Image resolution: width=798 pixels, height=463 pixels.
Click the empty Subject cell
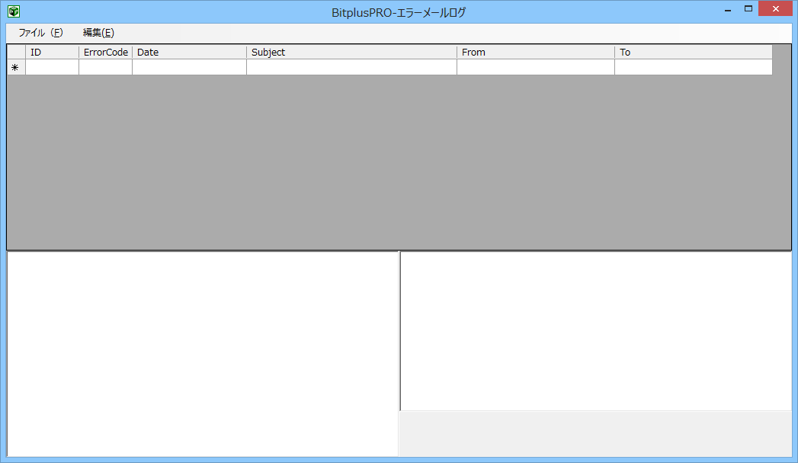click(351, 68)
